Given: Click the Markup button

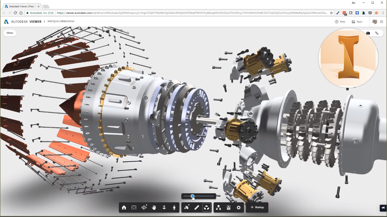Looking at the screenshot, I should click(257, 207).
